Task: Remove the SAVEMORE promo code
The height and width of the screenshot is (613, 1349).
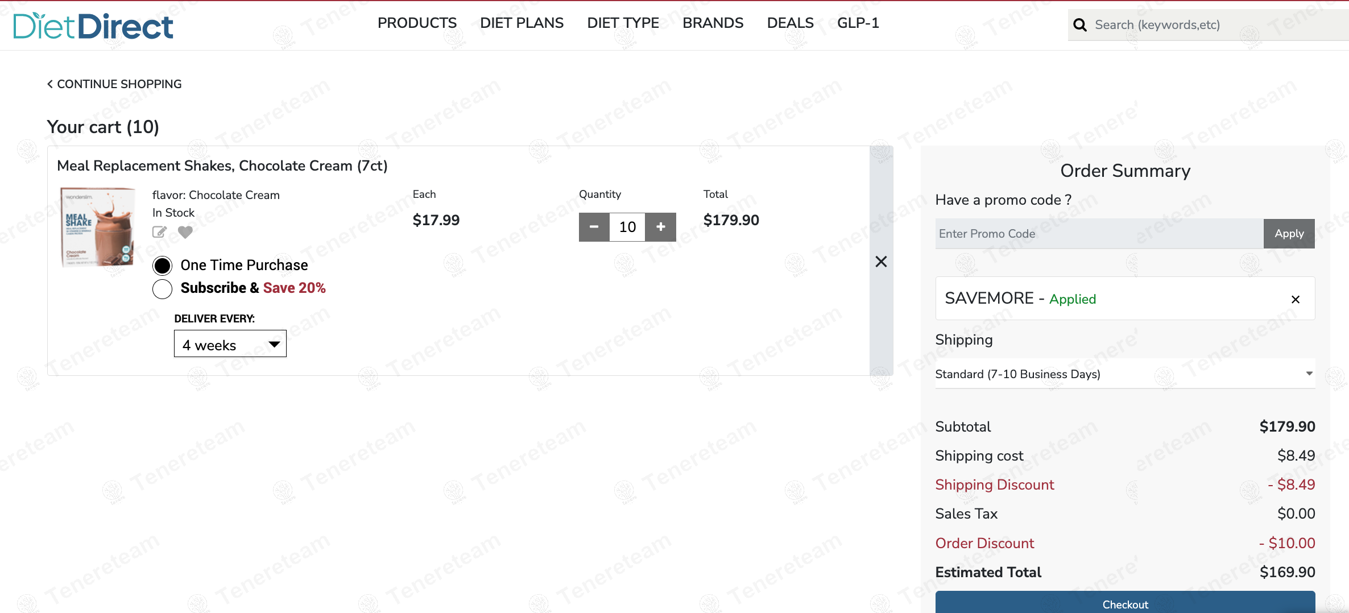Action: 1296,299
